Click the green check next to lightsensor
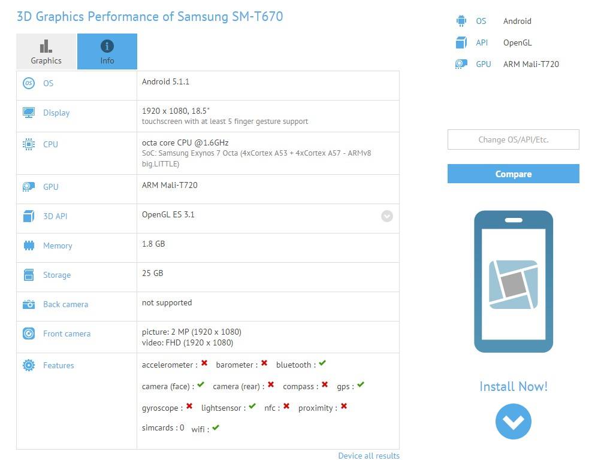Viewport: 604px width, 467px height. (252, 406)
